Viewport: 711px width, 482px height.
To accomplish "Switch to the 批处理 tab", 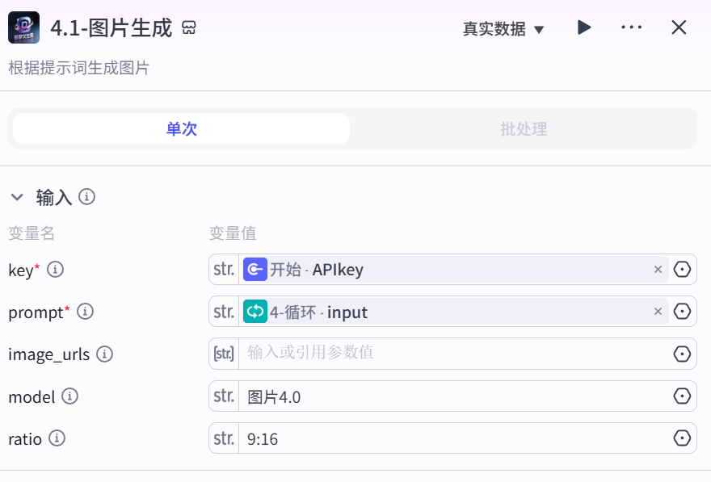I will [524, 128].
